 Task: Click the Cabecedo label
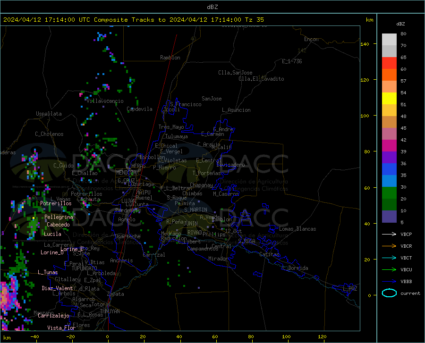[58, 225]
